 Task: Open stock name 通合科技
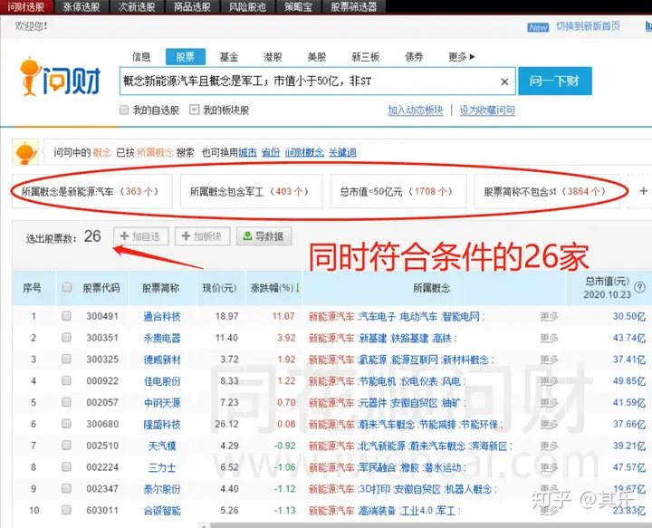(162, 316)
